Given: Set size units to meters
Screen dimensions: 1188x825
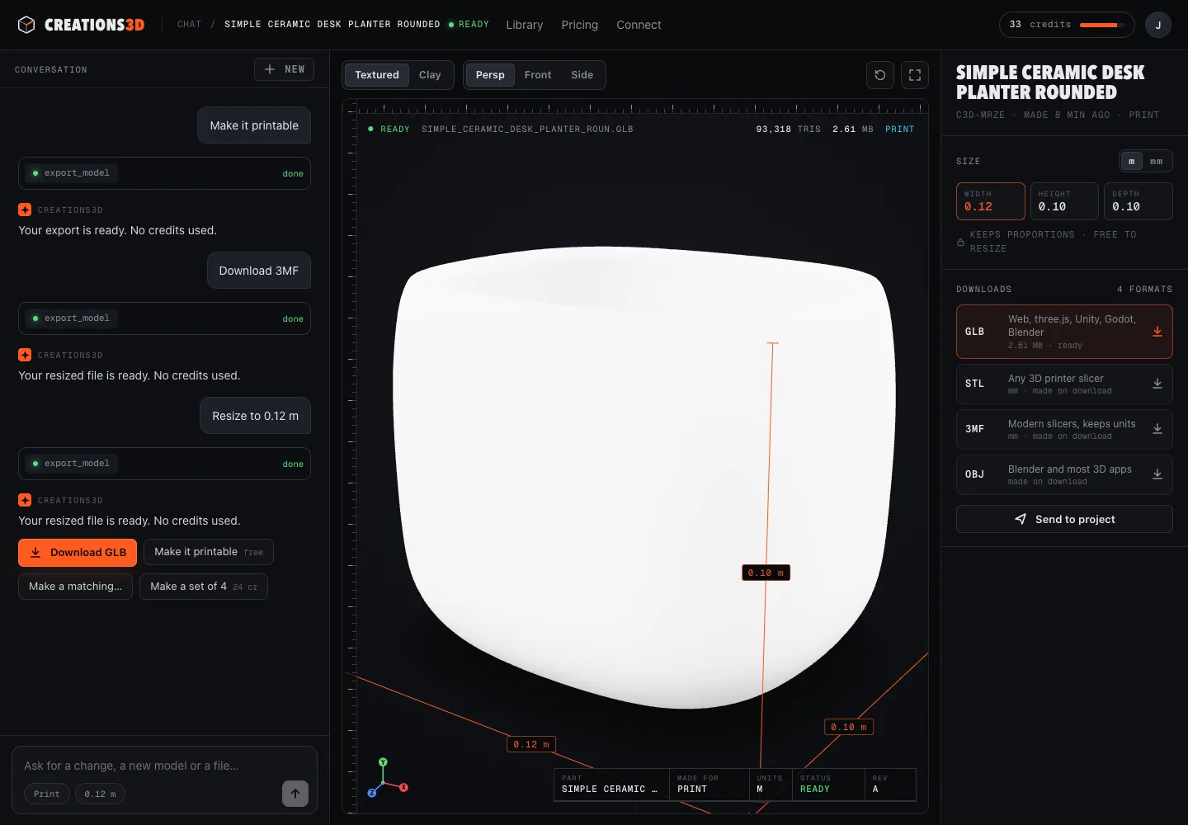Looking at the screenshot, I should click(x=1132, y=161).
